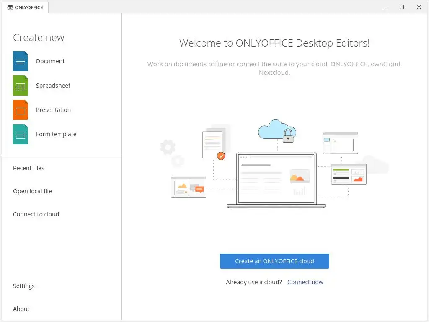Click the ONLYOFFICE logo tab
This screenshot has height=322, width=429.
(x=25, y=8)
